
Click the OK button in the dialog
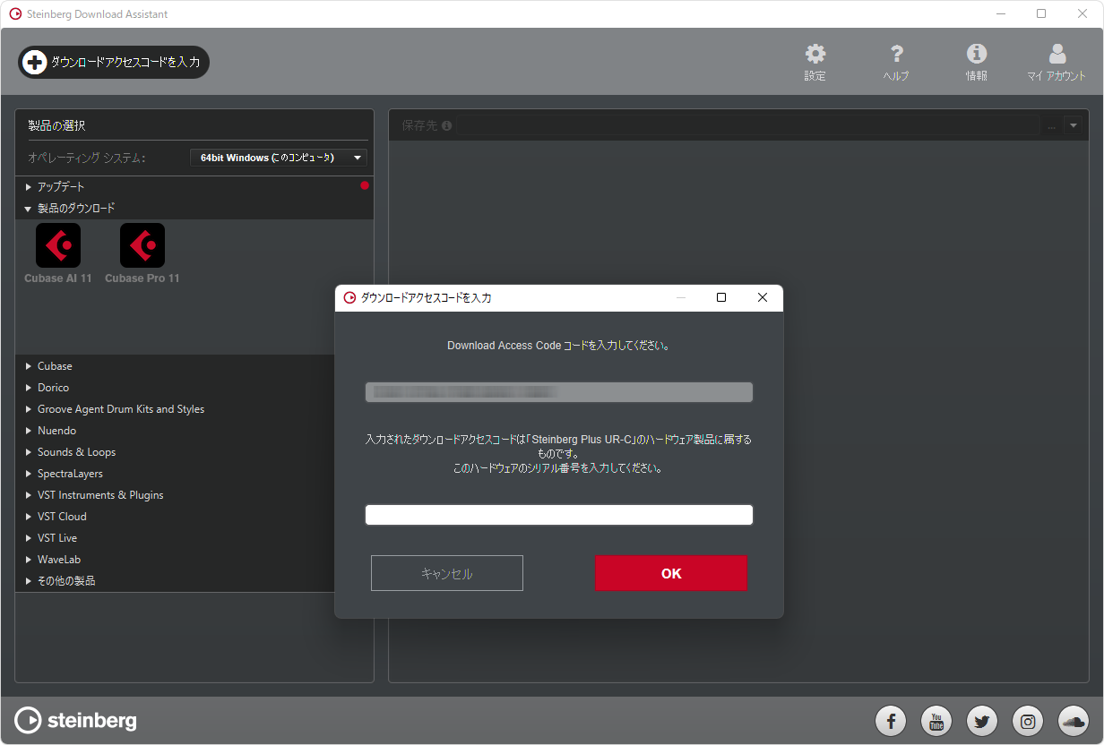671,573
